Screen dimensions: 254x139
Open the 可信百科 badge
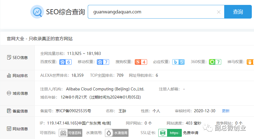pos(71,133)
